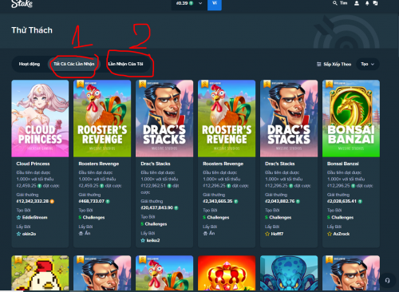Click Challenges creator on Bonsai Banzai card

tap(342, 217)
